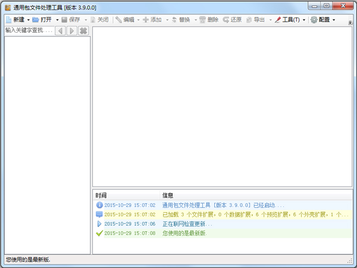Select the log entry 您使用的是最新版
This screenshot has height=268, width=357.
pos(186,234)
